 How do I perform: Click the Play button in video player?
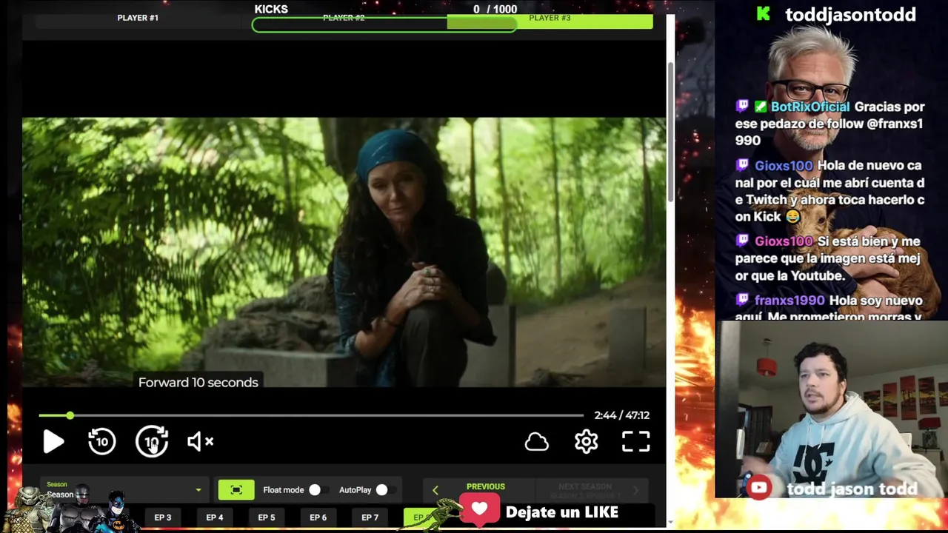(53, 442)
